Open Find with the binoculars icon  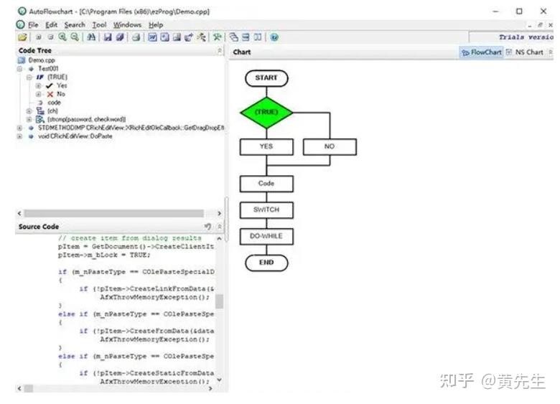(x=91, y=37)
